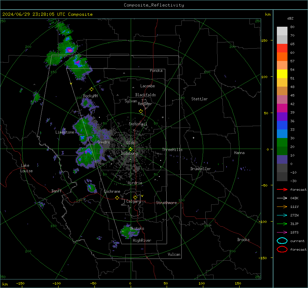Click the current legend text
Image resolution: width=308 pixels, height=288 pixels.
pyautogui.click(x=297, y=241)
